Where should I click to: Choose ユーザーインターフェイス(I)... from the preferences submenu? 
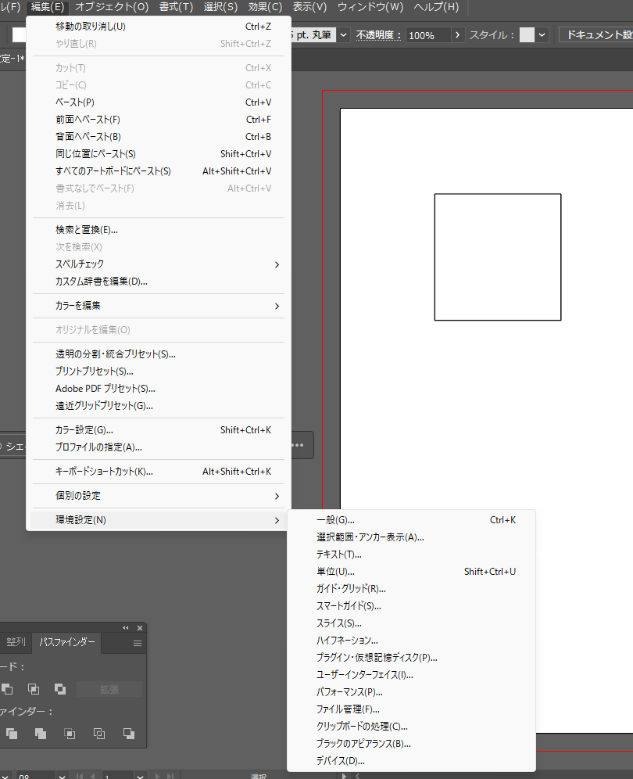coord(364,675)
